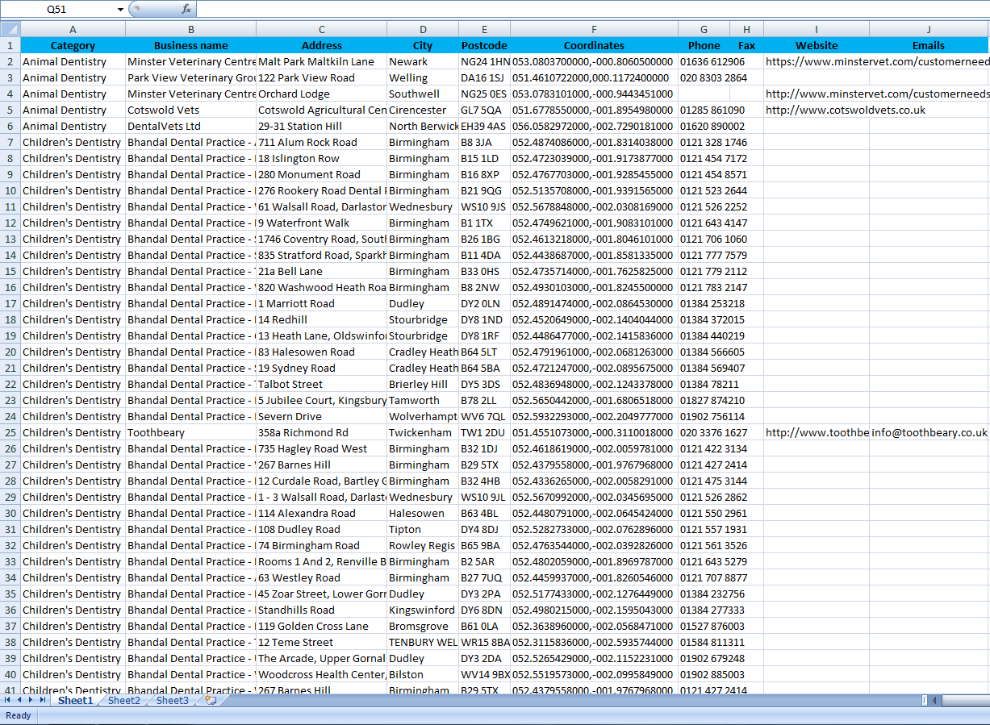Click horizontal scrollbar left arrow
The image size is (990, 725).
(x=934, y=701)
